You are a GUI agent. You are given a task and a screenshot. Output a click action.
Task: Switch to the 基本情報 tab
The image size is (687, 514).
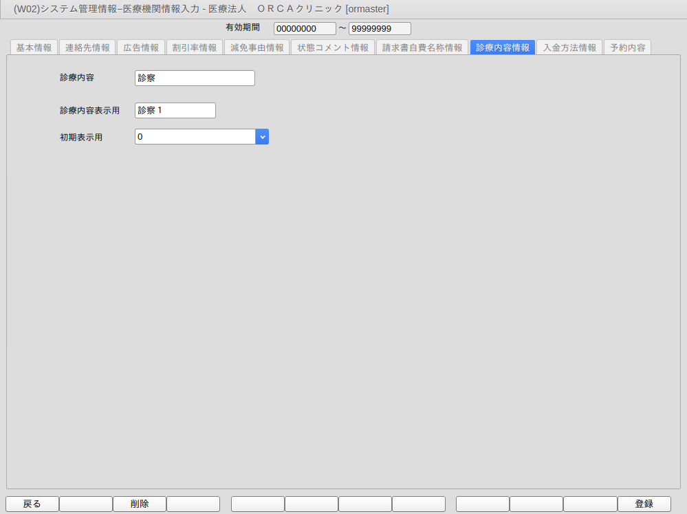point(34,47)
